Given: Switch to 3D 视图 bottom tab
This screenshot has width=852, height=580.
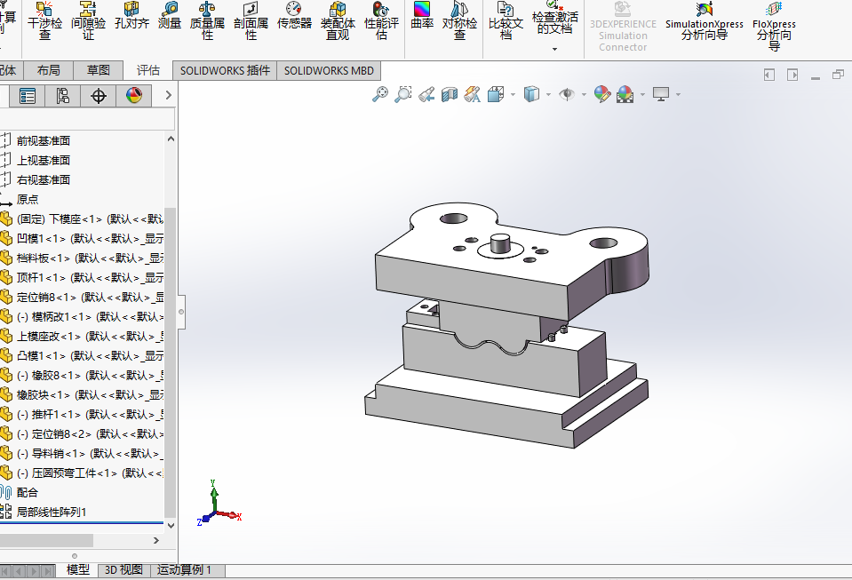Looking at the screenshot, I should (x=123, y=569).
